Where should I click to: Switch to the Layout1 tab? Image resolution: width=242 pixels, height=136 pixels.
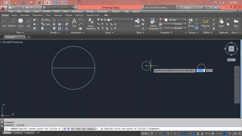(18, 133)
